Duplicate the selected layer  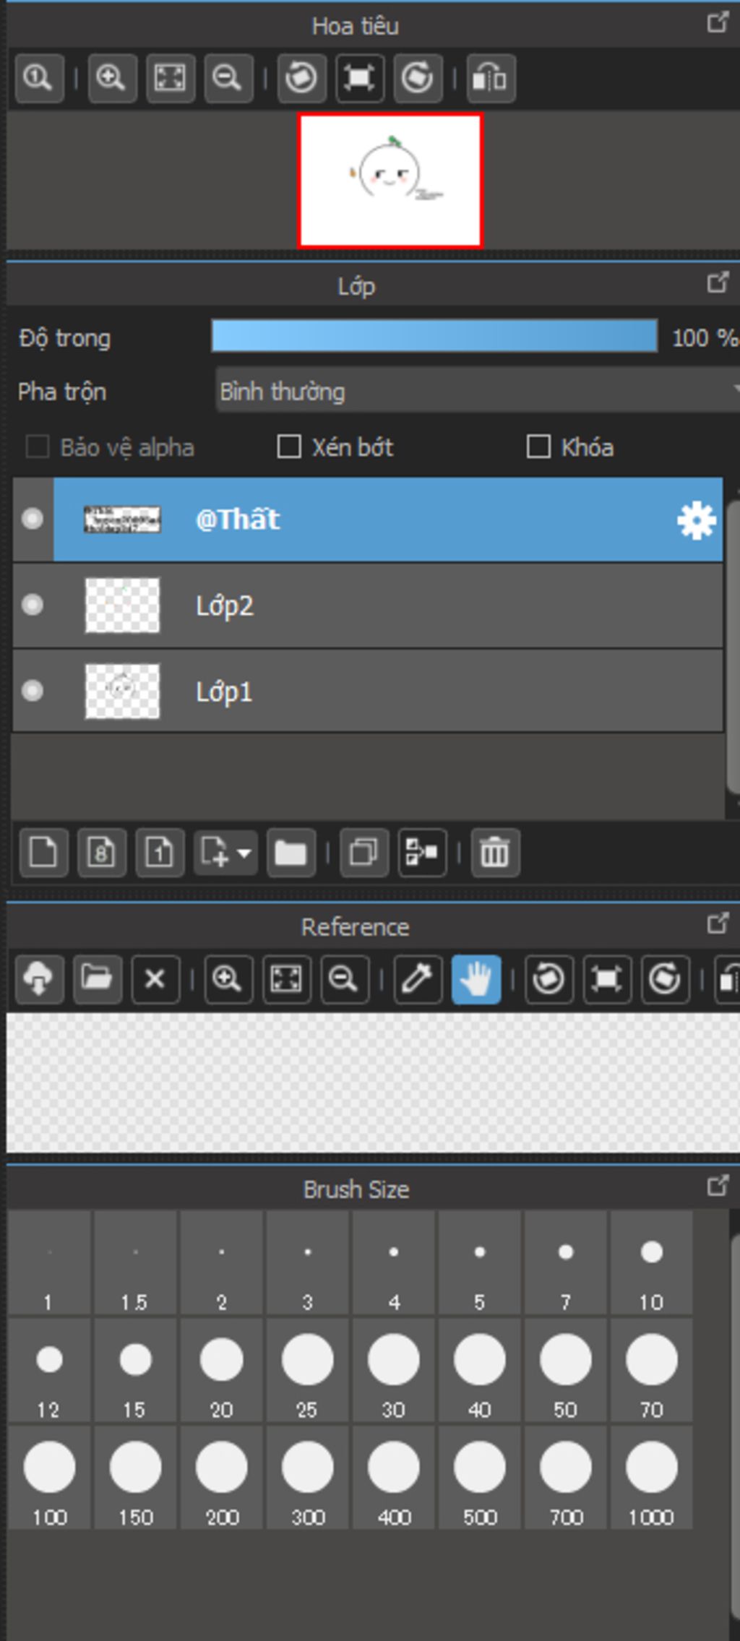pyautogui.click(x=363, y=853)
